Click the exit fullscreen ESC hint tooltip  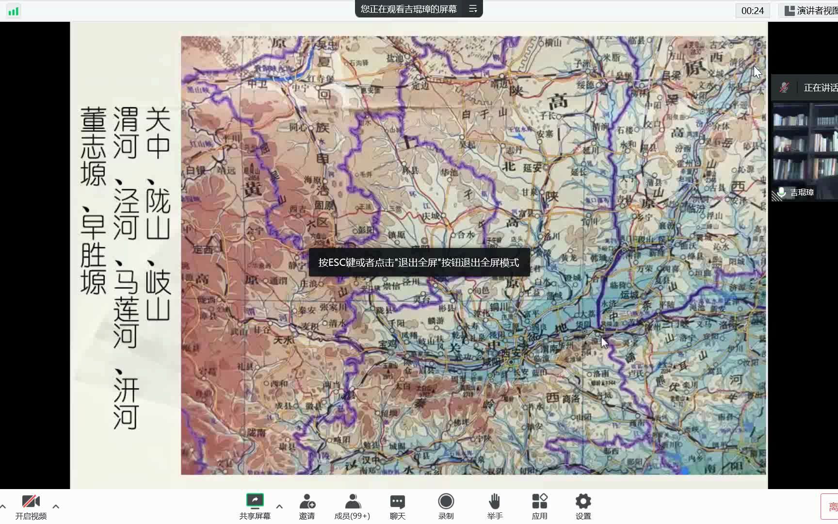(x=419, y=262)
